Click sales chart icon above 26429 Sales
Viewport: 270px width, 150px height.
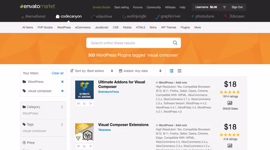coord(230,103)
